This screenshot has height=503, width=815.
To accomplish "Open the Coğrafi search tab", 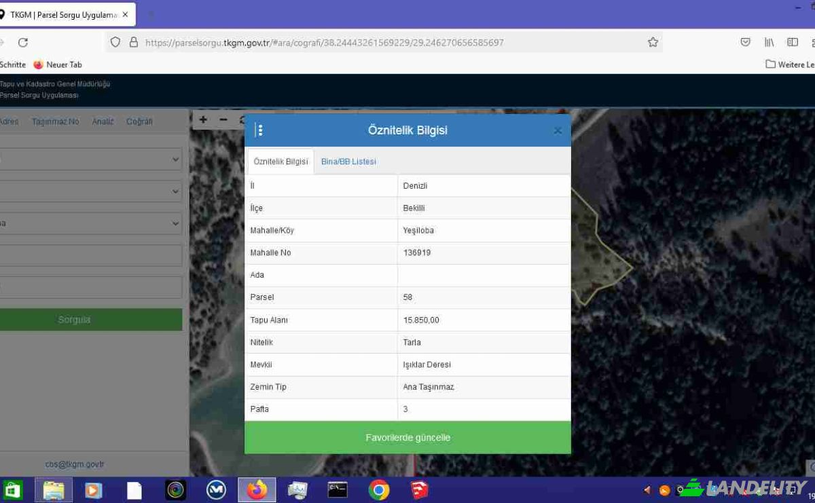I will (x=139, y=122).
